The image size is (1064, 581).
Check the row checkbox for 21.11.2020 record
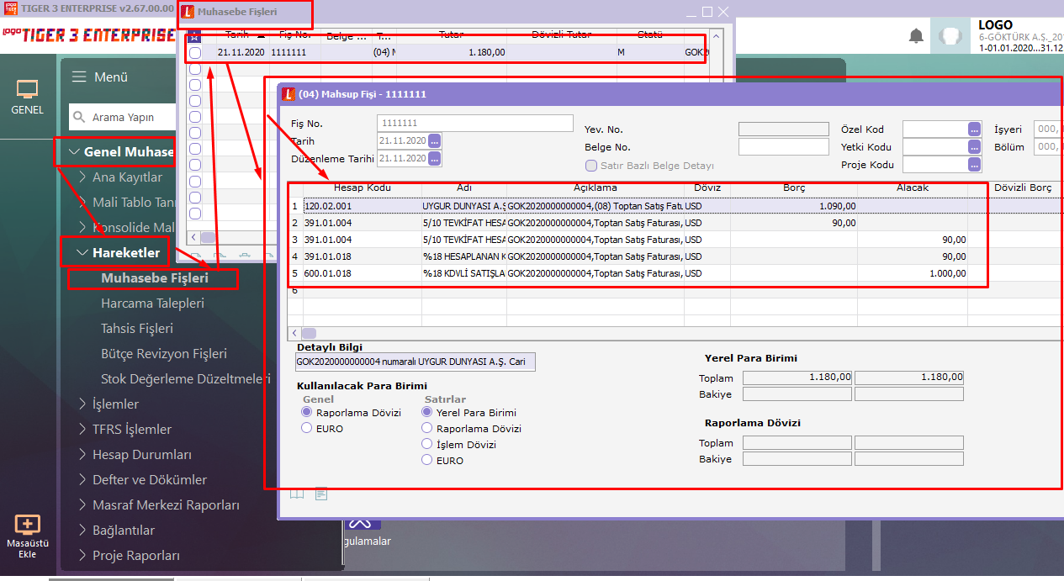tap(195, 52)
